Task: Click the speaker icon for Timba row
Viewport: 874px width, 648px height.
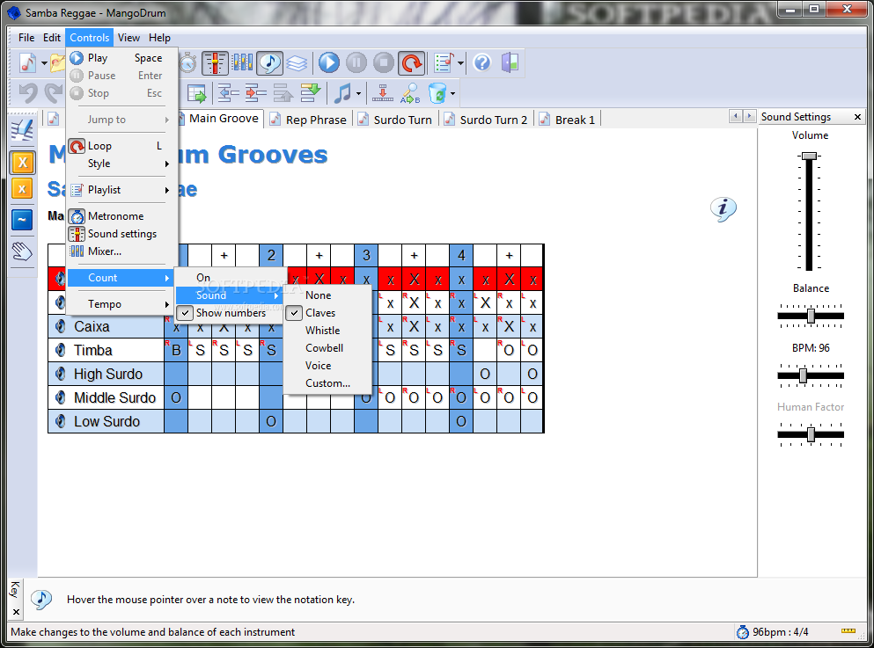Action: coord(61,350)
